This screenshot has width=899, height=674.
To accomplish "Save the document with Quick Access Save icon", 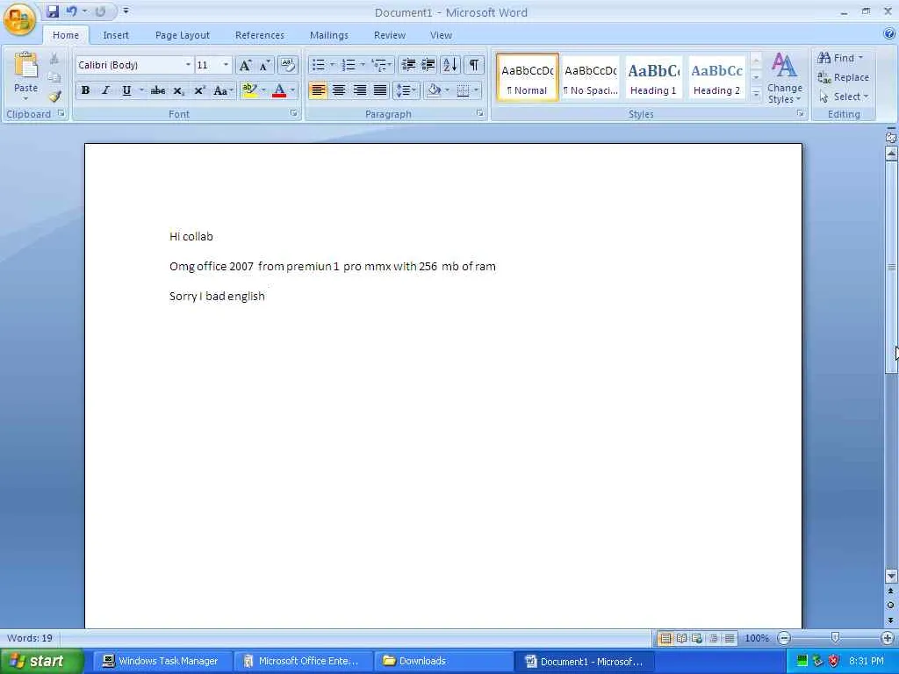I will [x=53, y=11].
